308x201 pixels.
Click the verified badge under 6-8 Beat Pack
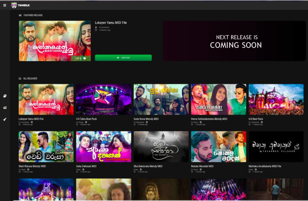262,122
